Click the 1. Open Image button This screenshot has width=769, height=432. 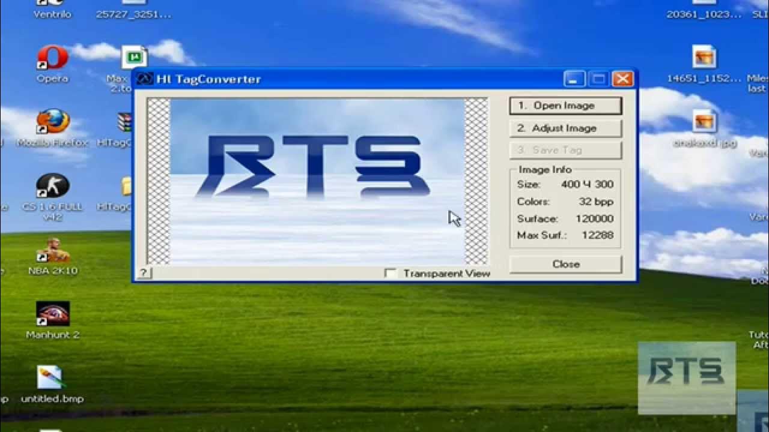(x=565, y=106)
